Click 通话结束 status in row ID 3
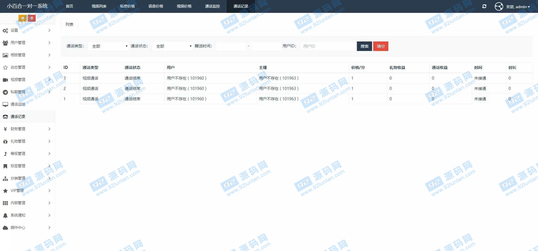The image size is (538, 251). click(133, 78)
